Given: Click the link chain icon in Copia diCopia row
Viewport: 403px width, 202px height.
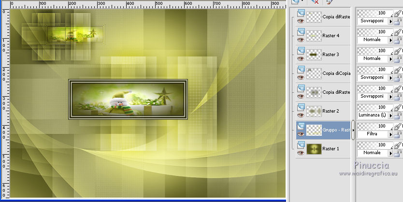Looking at the screenshot, I should 398,70.
